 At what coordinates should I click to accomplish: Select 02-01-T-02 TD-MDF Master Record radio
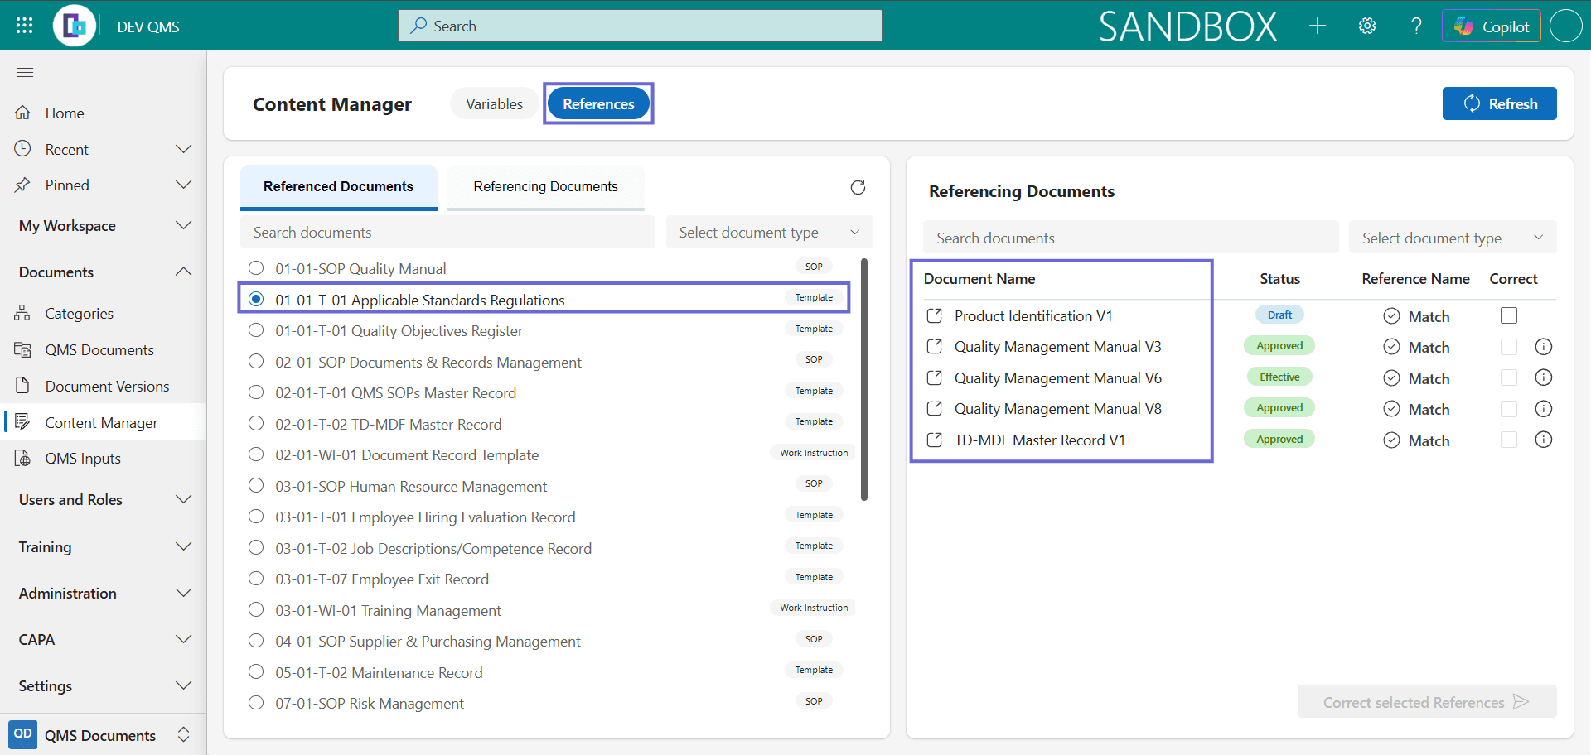pyautogui.click(x=256, y=424)
